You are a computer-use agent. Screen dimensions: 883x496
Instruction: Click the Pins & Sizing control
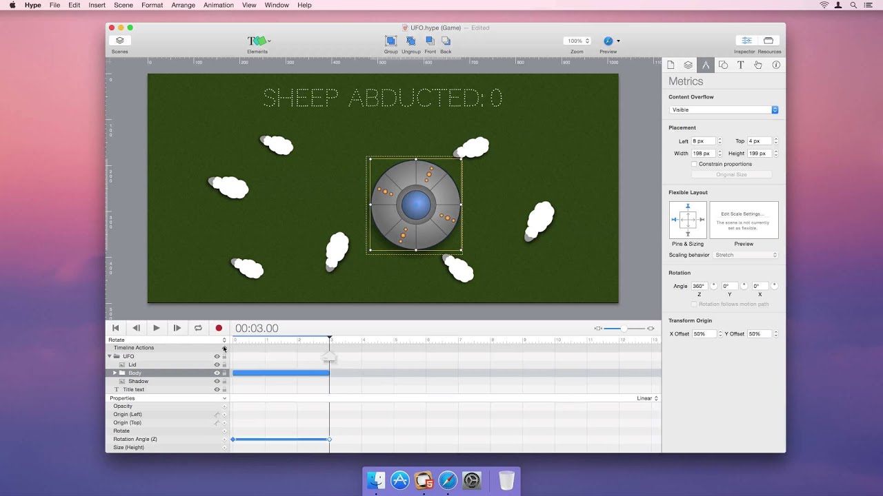[688, 220]
